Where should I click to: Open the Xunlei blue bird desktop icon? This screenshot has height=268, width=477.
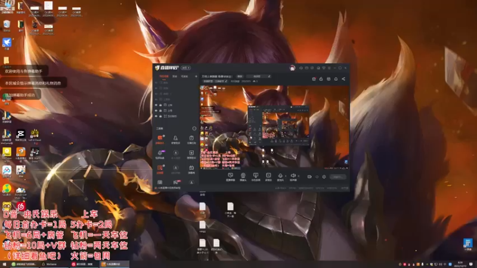point(7,43)
